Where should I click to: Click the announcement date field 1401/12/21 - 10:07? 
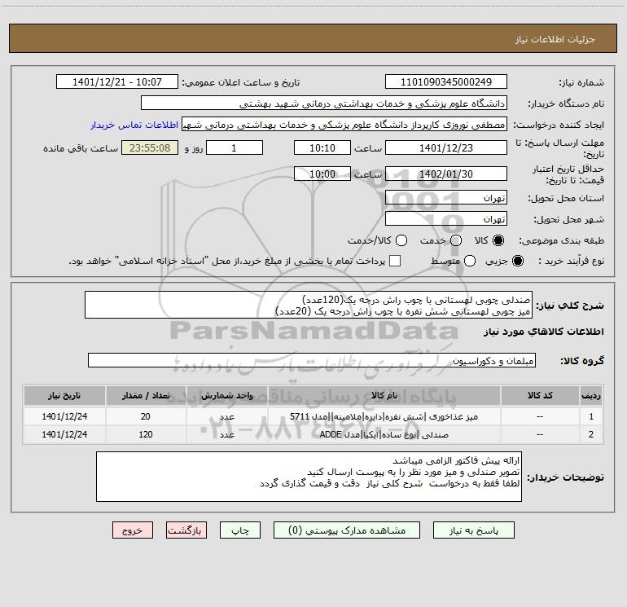[117, 82]
